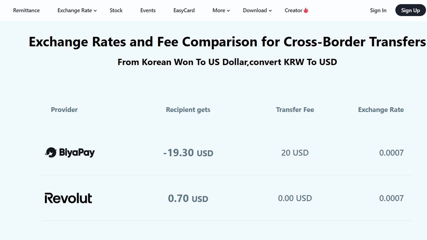Click the Sign In link
This screenshot has height=240, width=427.
coord(378,10)
